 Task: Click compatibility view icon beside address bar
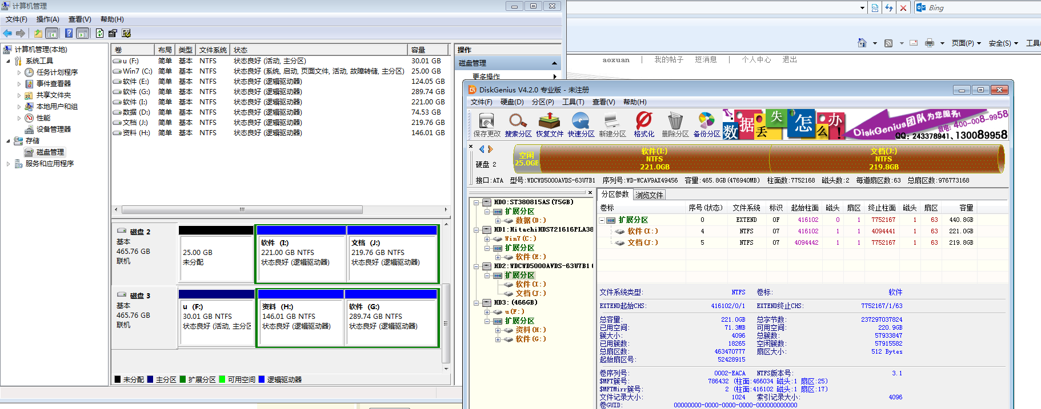click(x=875, y=8)
